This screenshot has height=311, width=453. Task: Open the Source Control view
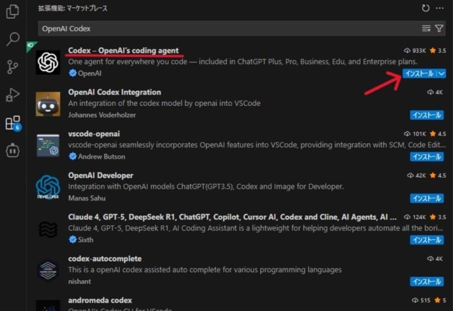(x=12, y=67)
